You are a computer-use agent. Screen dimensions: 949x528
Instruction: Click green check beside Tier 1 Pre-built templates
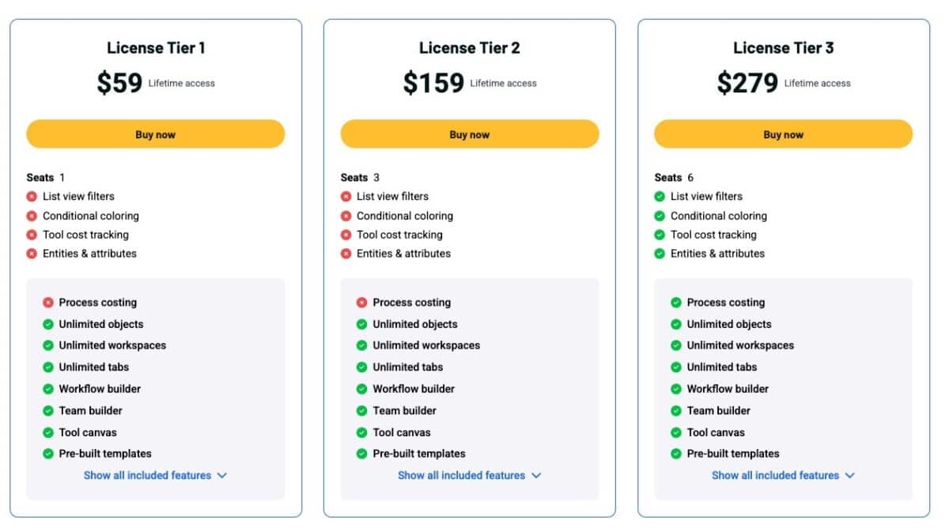click(x=48, y=454)
